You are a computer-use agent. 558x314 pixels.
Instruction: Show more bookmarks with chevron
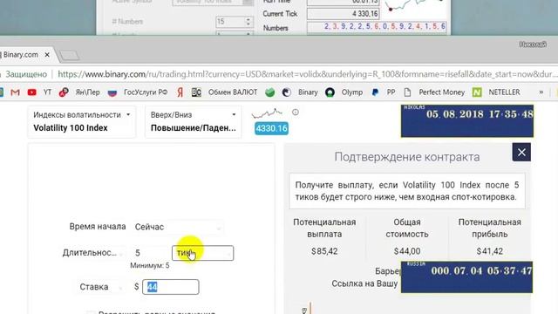pos(541,92)
